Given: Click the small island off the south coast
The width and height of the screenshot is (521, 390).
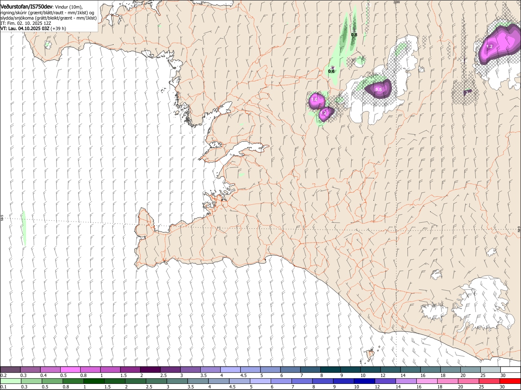Looking at the screenshot, I should point(370,355).
